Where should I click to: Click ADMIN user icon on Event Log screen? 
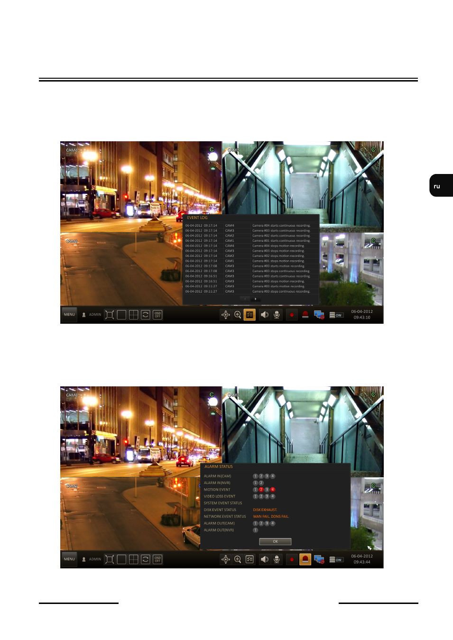[84, 315]
